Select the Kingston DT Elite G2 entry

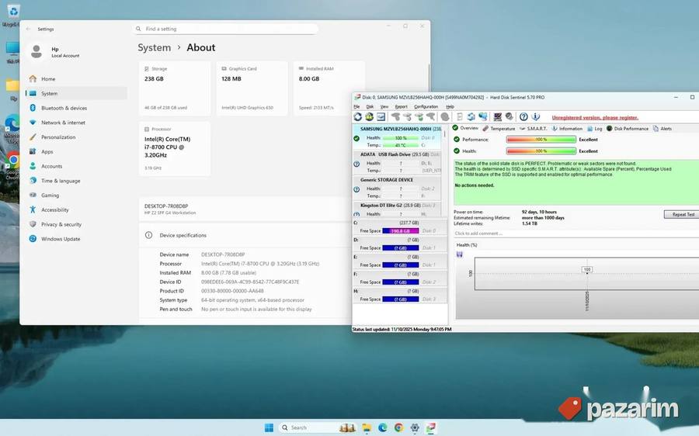click(x=398, y=209)
